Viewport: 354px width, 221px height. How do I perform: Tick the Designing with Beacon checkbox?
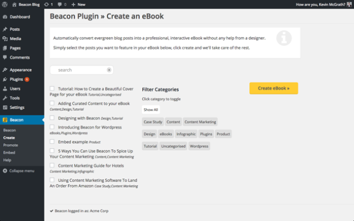click(52, 118)
